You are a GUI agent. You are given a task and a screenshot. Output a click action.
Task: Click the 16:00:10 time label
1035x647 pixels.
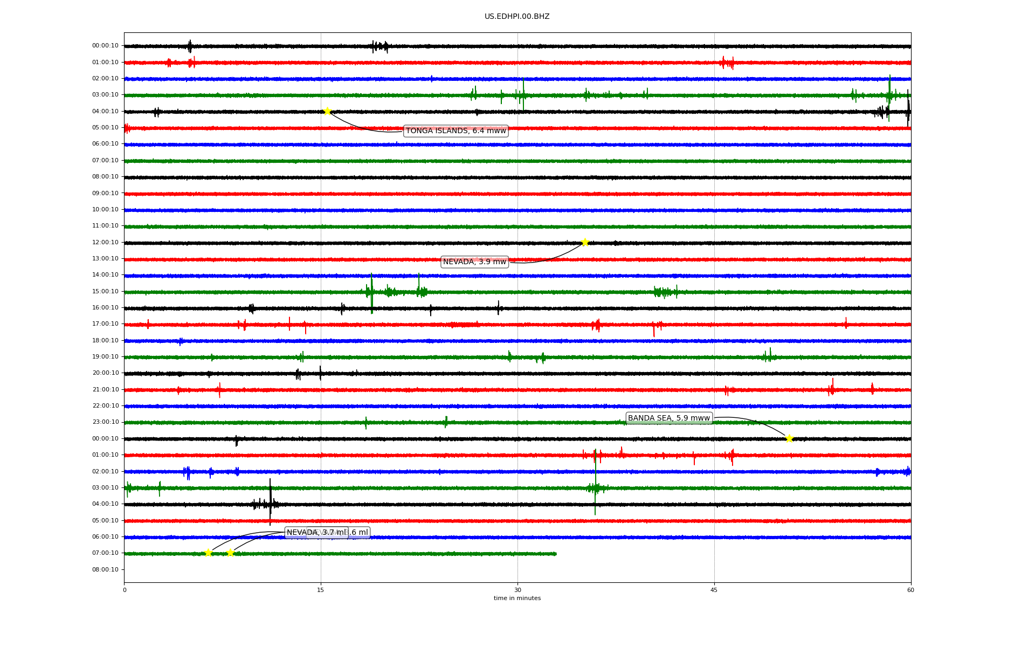tap(105, 308)
